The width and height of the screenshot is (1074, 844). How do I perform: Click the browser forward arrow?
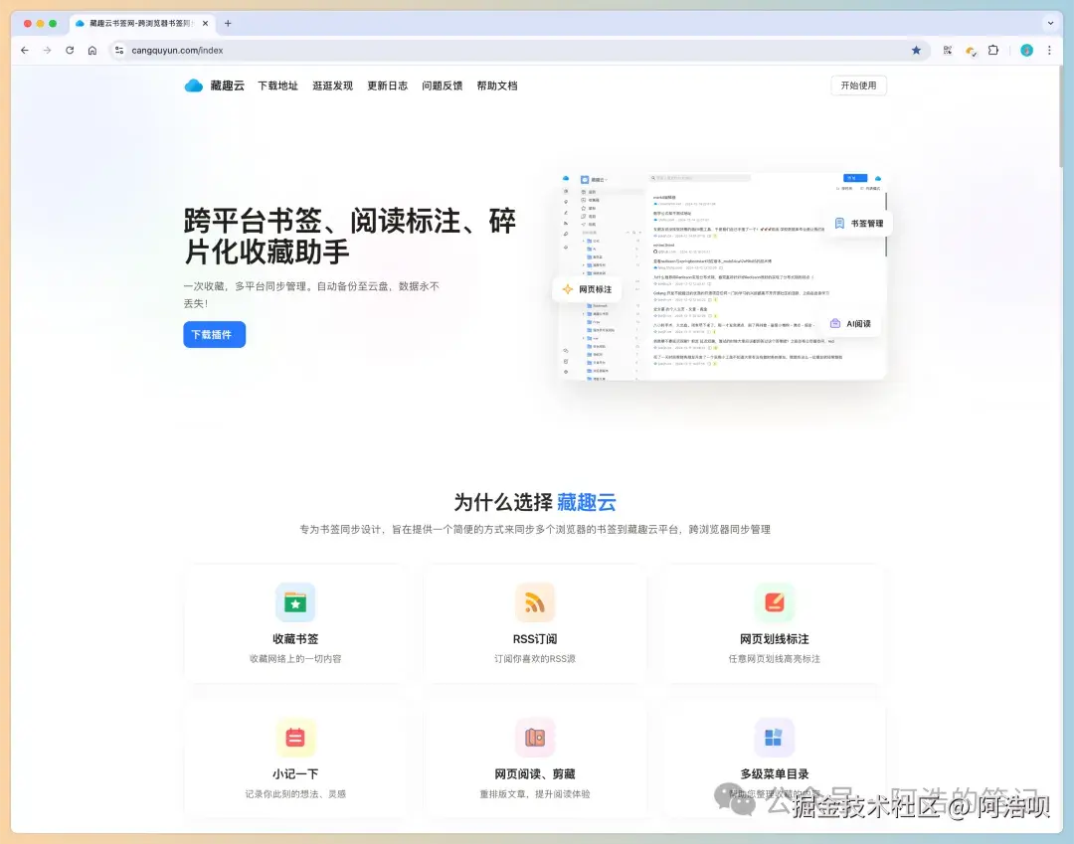(x=48, y=50)
